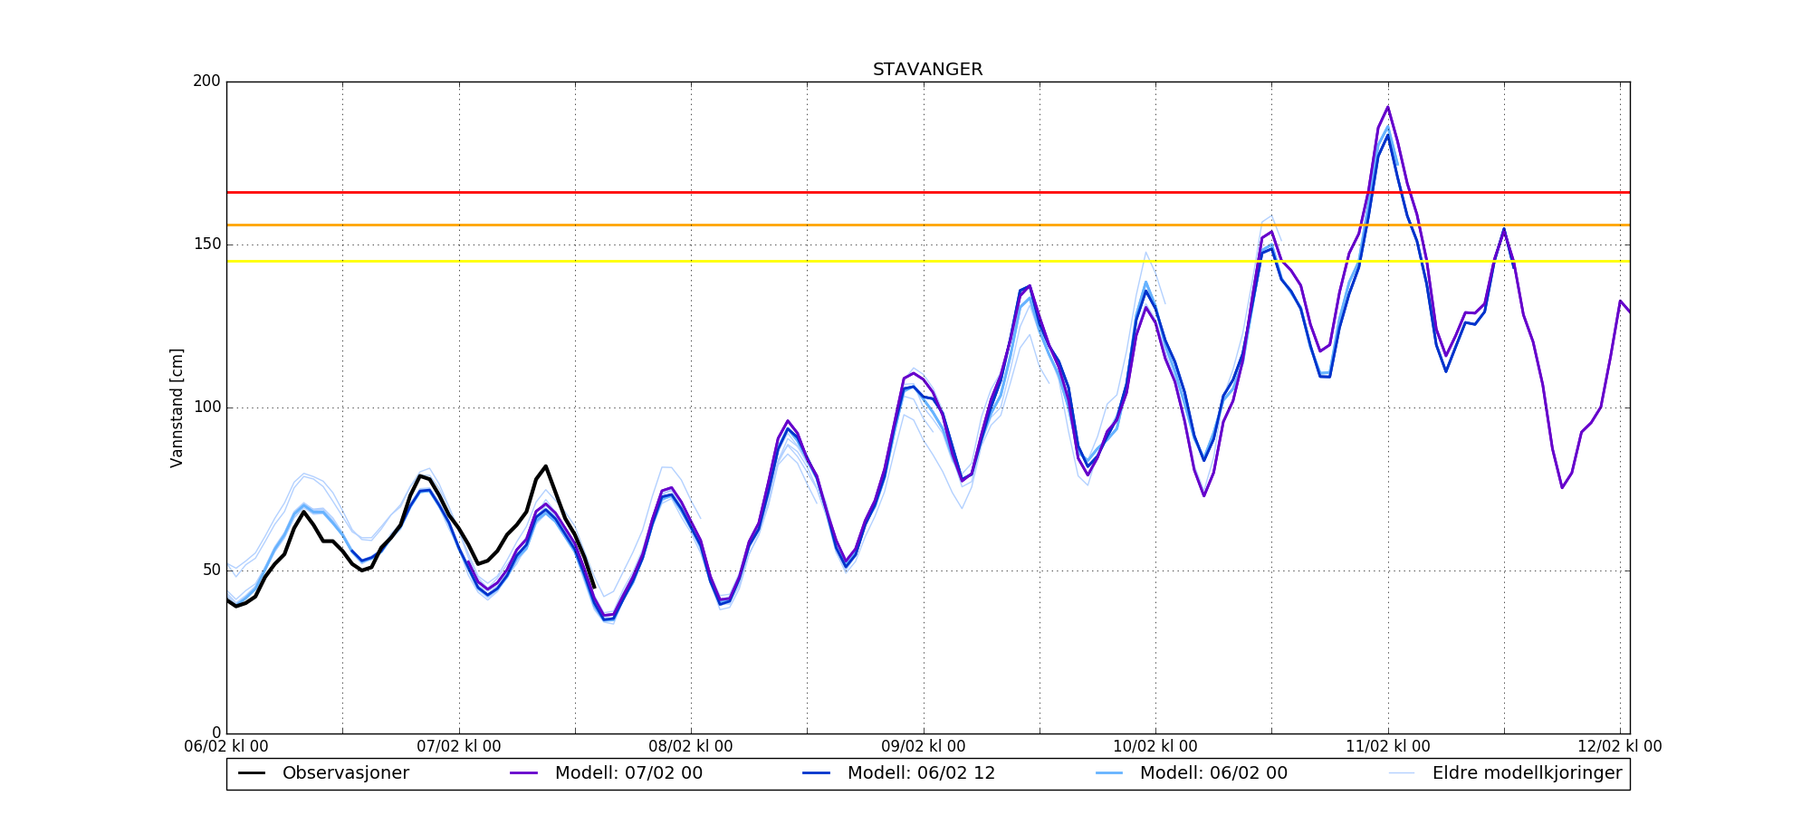Select the Observasjoner legend label

tap(345, 773)
